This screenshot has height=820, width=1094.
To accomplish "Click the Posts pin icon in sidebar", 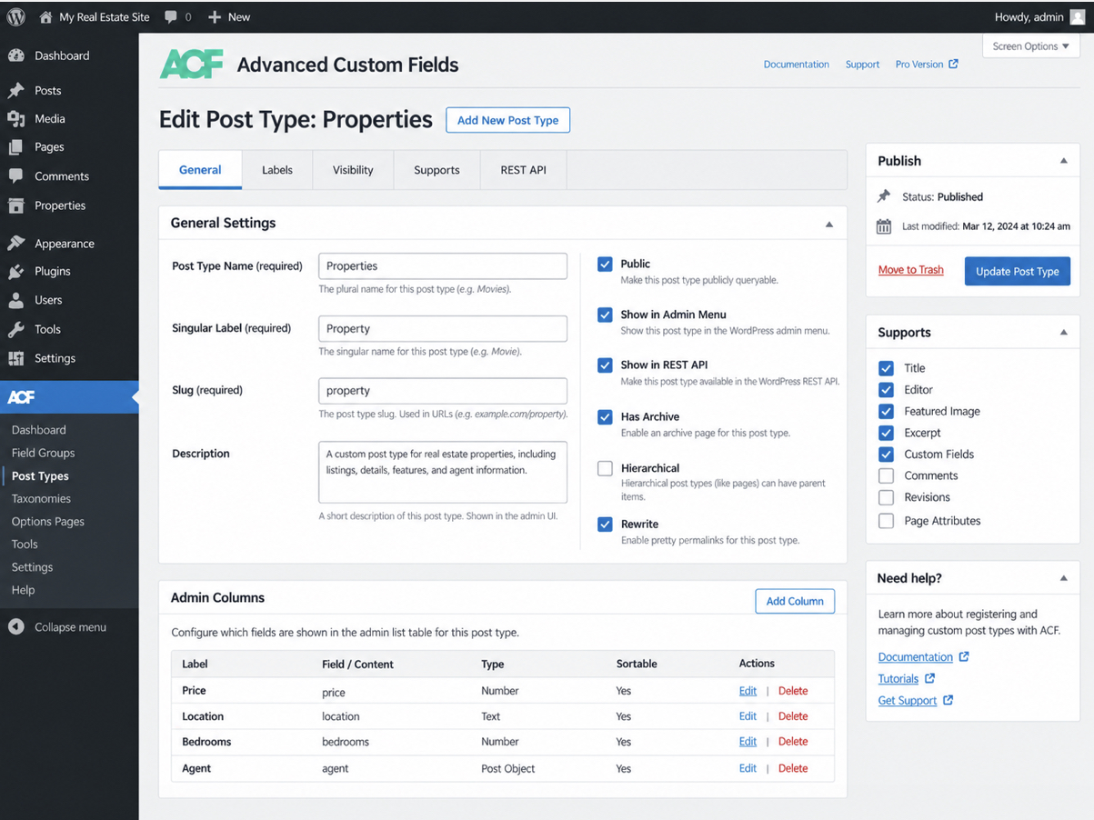I will tap(16, 90).
